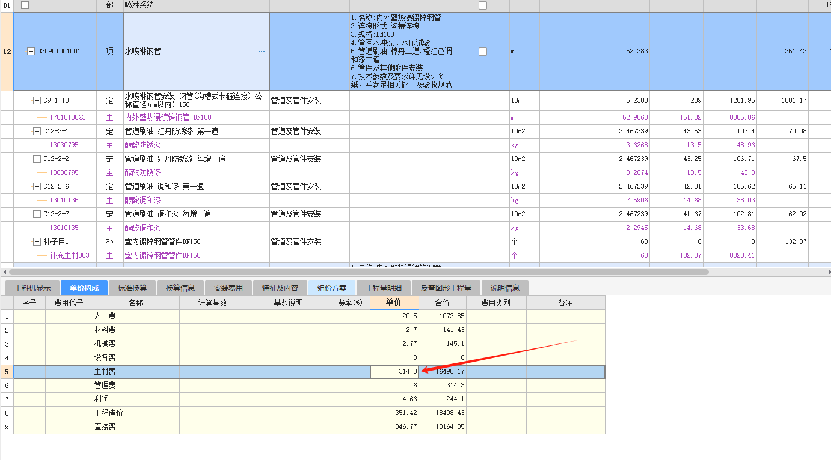Click the 18408.43 total of 工程造价
Image resolution: width=831 pixels, height=460 pixels.
click(x=442, y=413)
